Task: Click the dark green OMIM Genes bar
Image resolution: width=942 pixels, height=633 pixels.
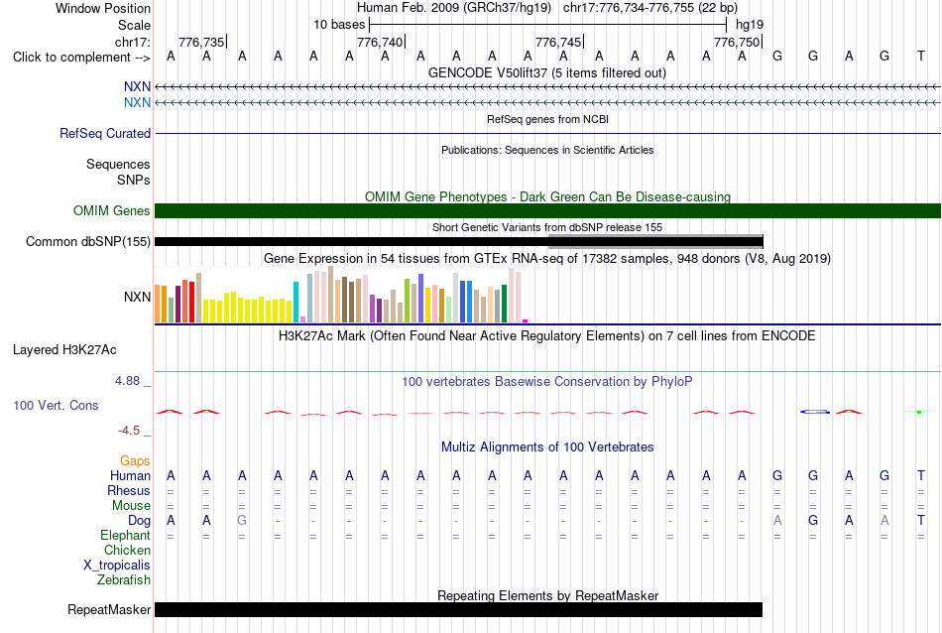Action: point(547,211)
